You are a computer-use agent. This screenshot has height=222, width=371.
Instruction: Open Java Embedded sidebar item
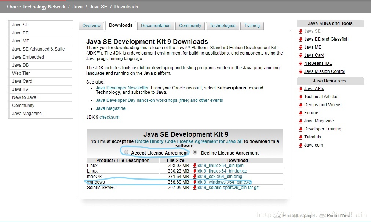click(x=40, y=57)
